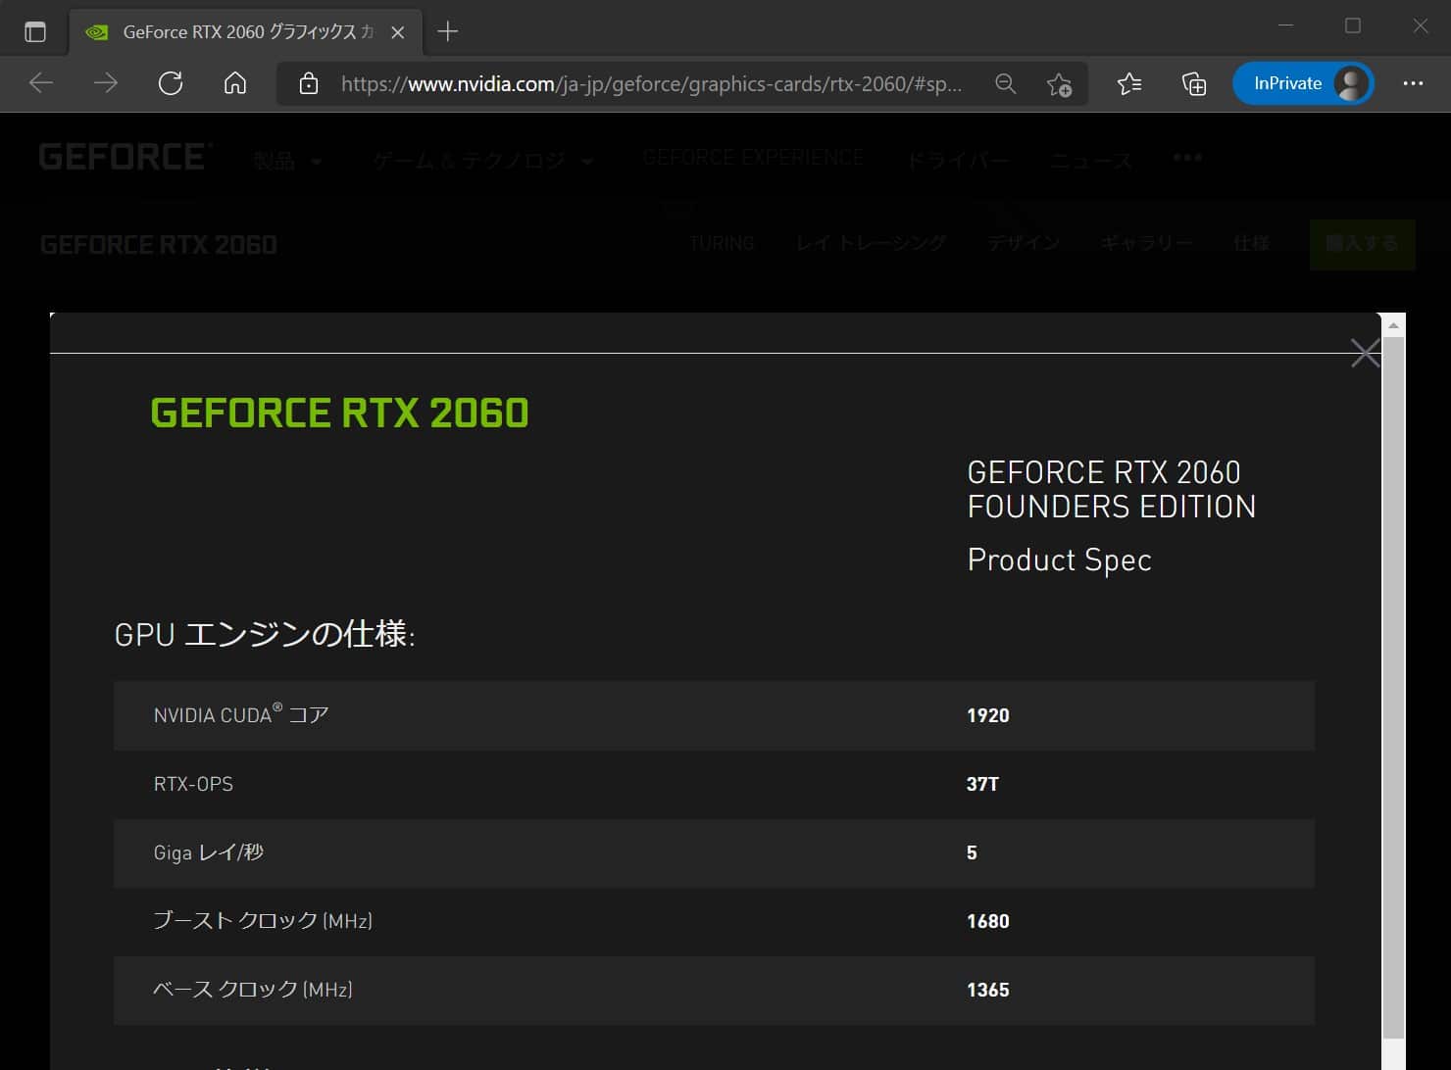Screen dimensions: 1451x1070
Task: Click the base clock value 1365
Action: [987, 991]
